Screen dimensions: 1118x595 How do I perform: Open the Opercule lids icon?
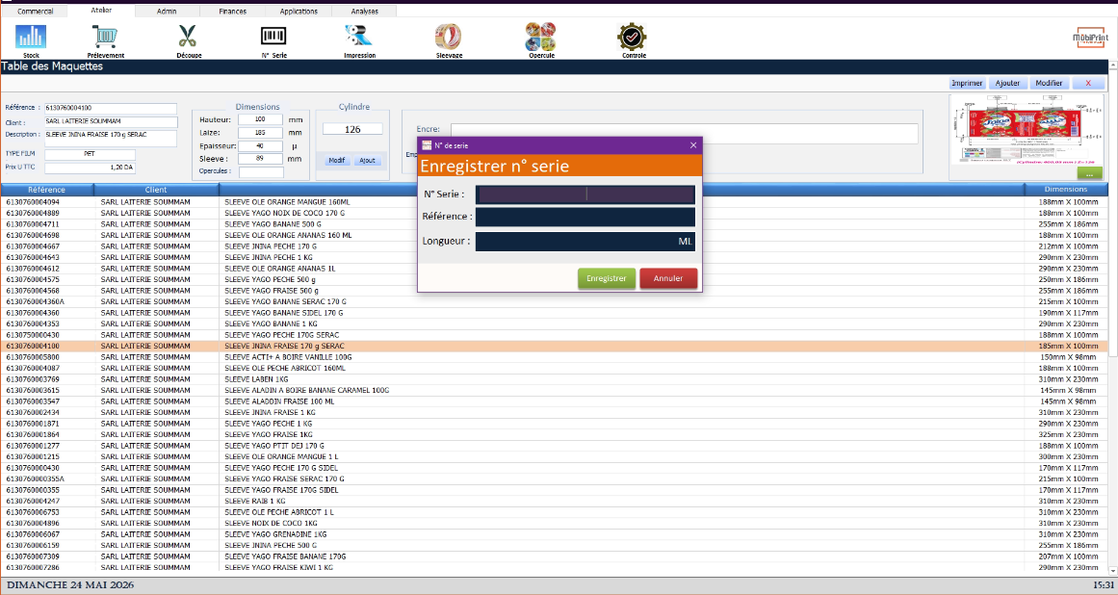540,37
